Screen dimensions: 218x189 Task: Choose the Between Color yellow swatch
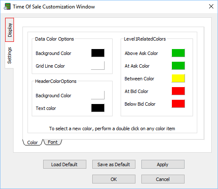pyautogui.click(x=178, y=78)
